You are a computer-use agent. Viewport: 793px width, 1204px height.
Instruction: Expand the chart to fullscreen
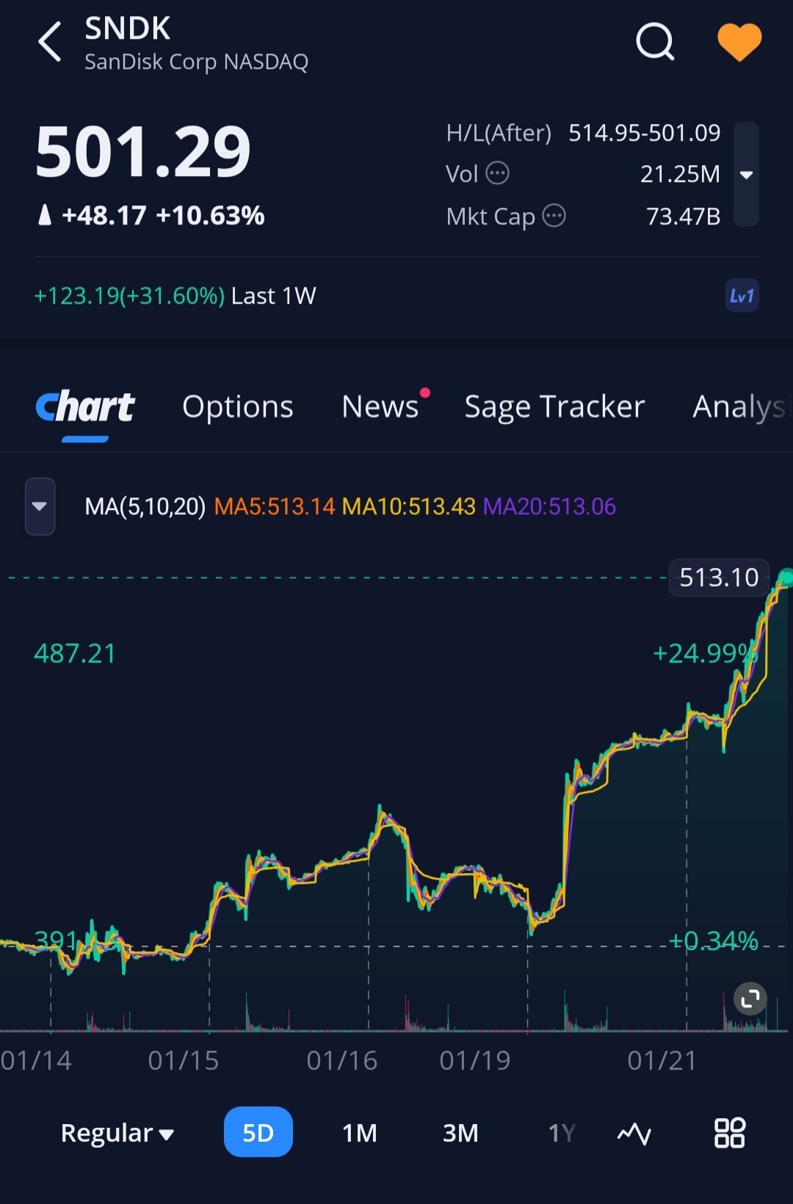(x=750, y=999)
